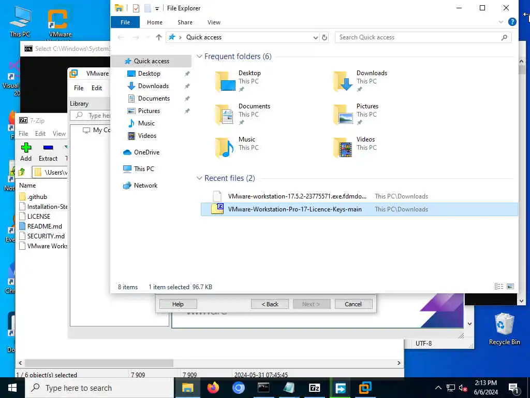The image size is (530, 398).
Task: Click the Add button in 7-Zip
Action: click(26, 152)
